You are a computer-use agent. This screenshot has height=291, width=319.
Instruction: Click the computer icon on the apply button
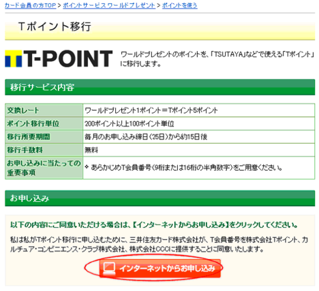tap(109, 269)
